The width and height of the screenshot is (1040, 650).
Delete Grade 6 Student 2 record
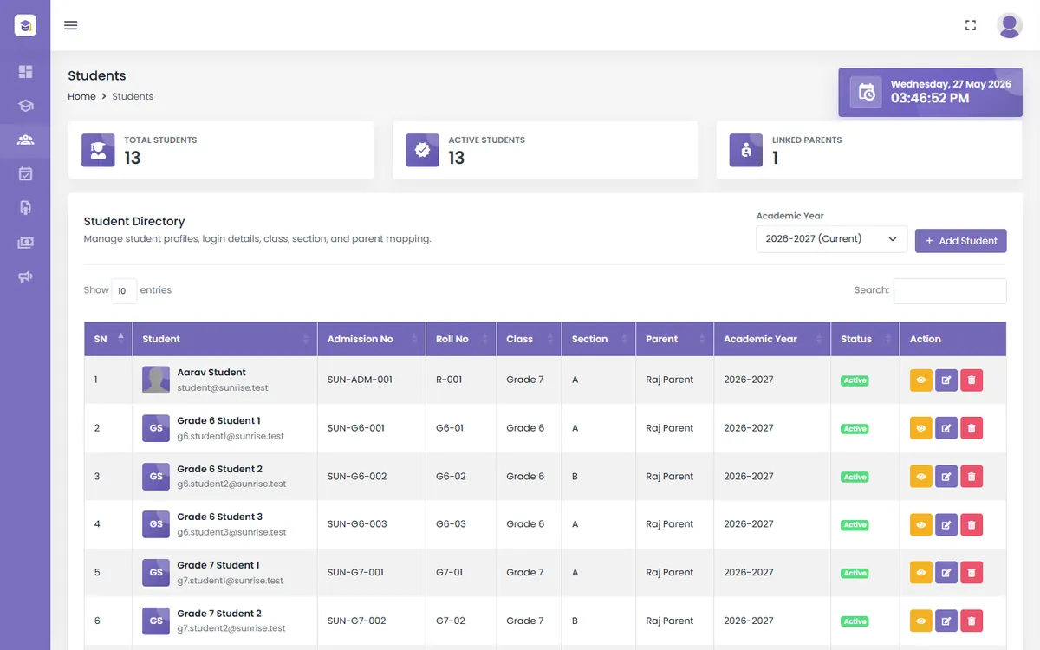[972, 476]
